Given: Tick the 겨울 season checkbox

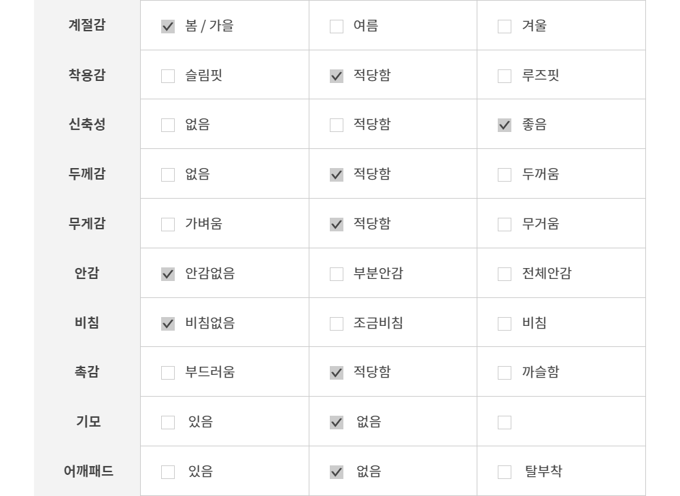Looking at the screenshot, I should tap(505, 27).
